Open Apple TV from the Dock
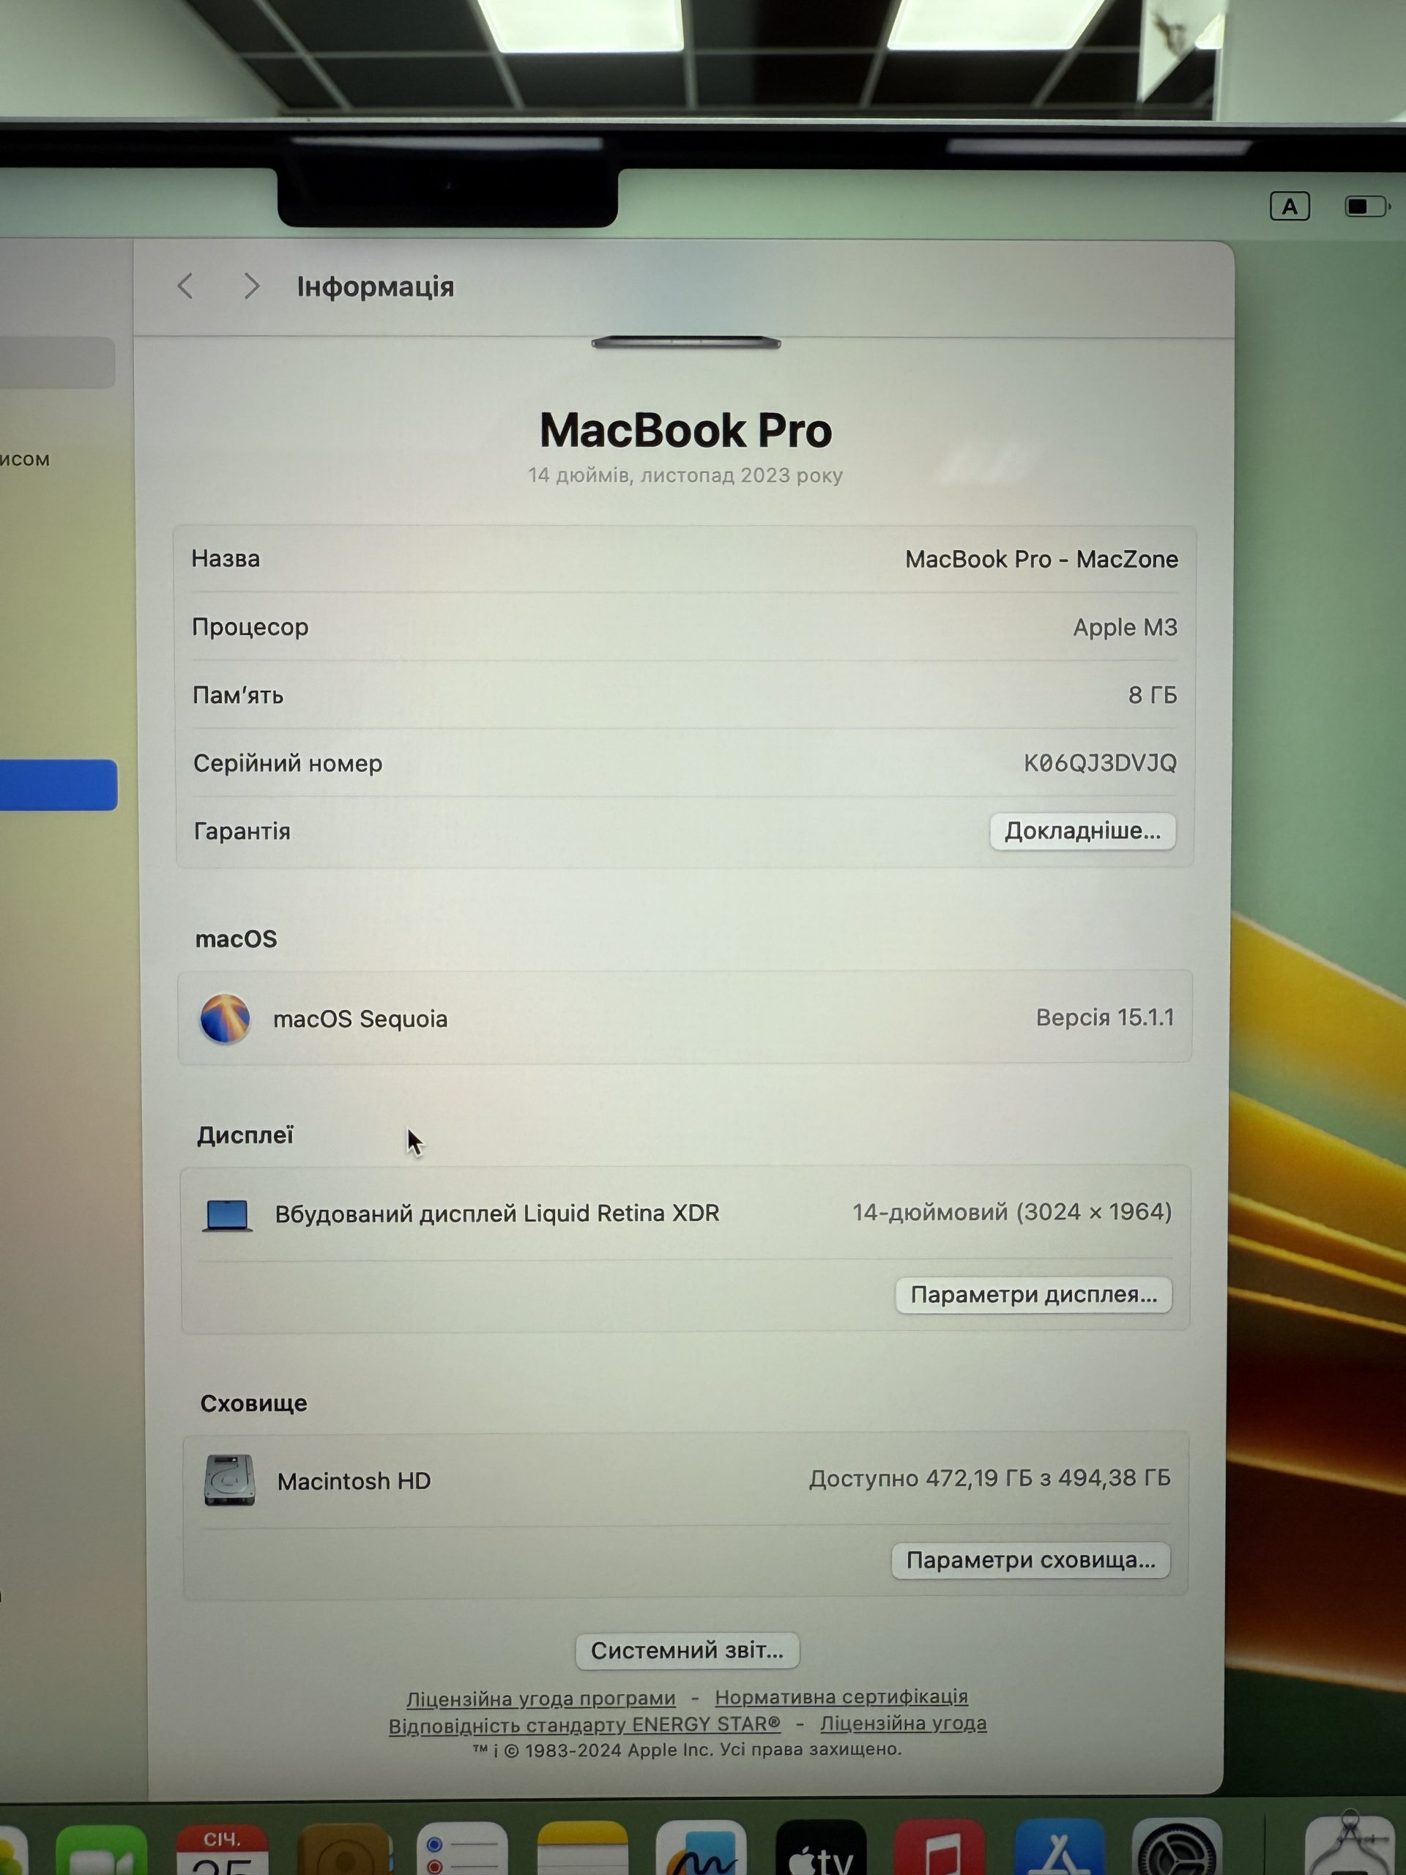The width and height of the screenshot is (1406, 1875). 820,1848
